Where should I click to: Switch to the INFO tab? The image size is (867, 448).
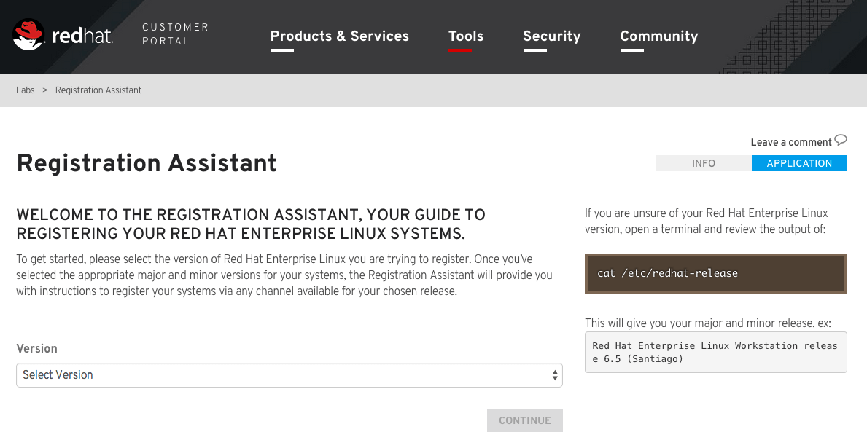[703, 163]
